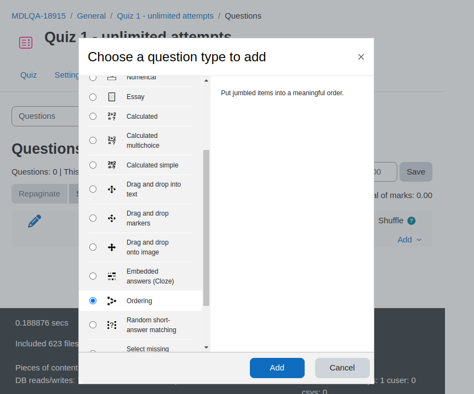Close the question type dialog
The width and height of the screenshot is (474, 394).
click(x=361, y=57)
